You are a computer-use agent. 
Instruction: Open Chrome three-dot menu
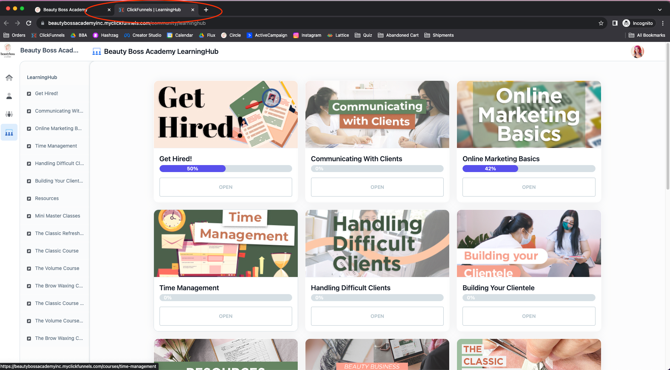(x=663, y=23)
